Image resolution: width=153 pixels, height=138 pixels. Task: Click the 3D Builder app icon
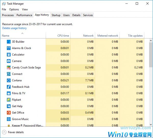[9, 42]
